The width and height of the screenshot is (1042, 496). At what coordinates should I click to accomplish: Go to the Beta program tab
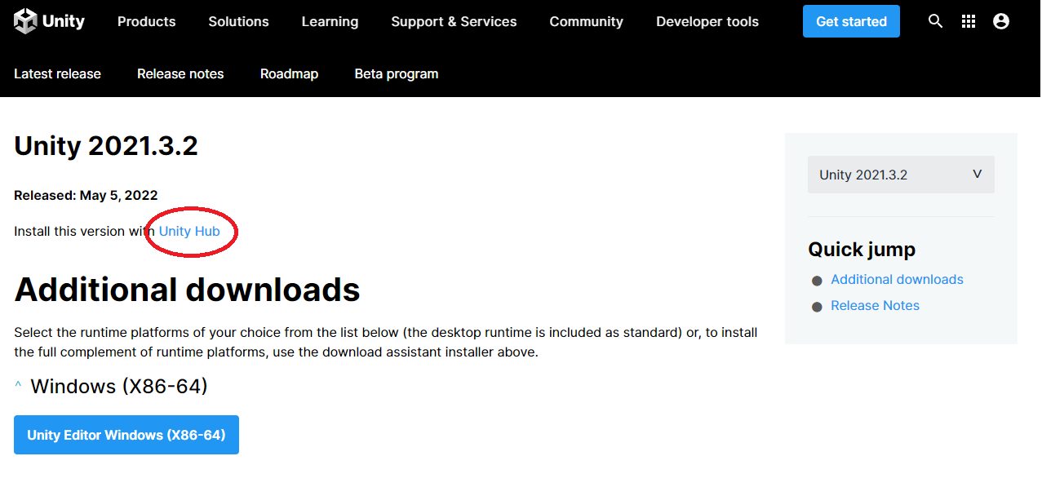tap(397, 73)
